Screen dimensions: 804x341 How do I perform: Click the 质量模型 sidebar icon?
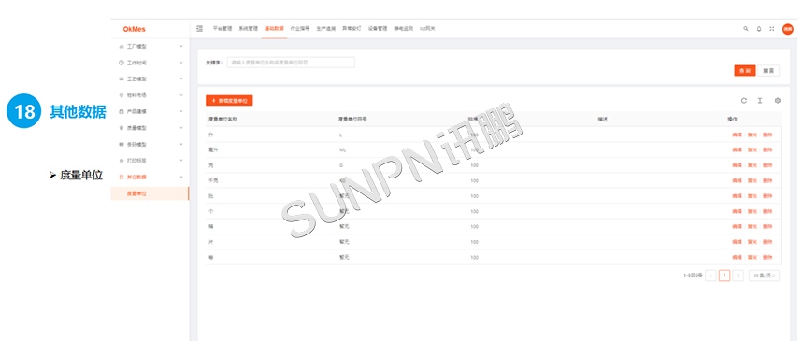tap(122, 128)
